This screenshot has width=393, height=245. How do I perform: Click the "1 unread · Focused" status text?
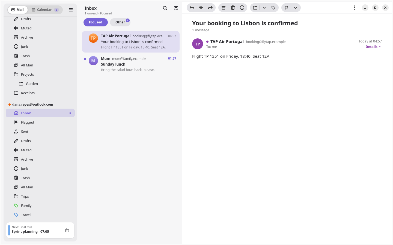pyautogui.click(x=98, y=13)
